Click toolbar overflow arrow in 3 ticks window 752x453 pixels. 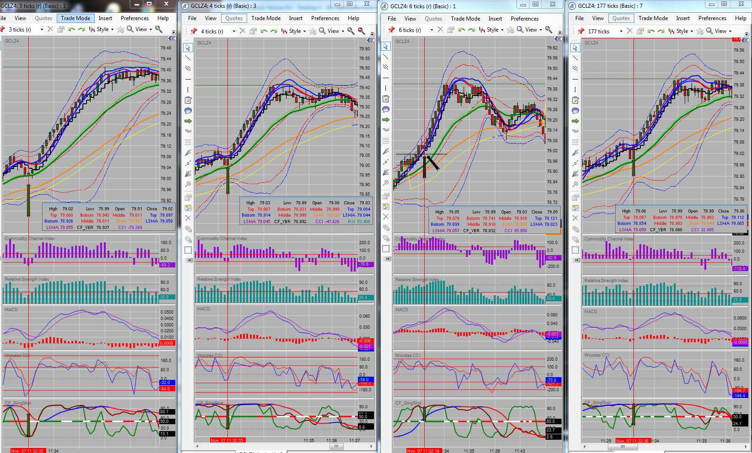tap(173, 32)
